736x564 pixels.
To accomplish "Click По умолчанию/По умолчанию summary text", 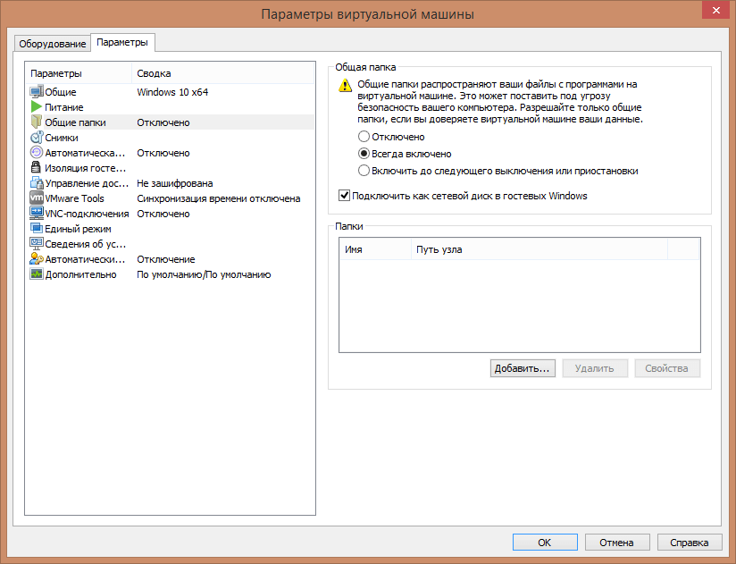I will click(204, 274).
